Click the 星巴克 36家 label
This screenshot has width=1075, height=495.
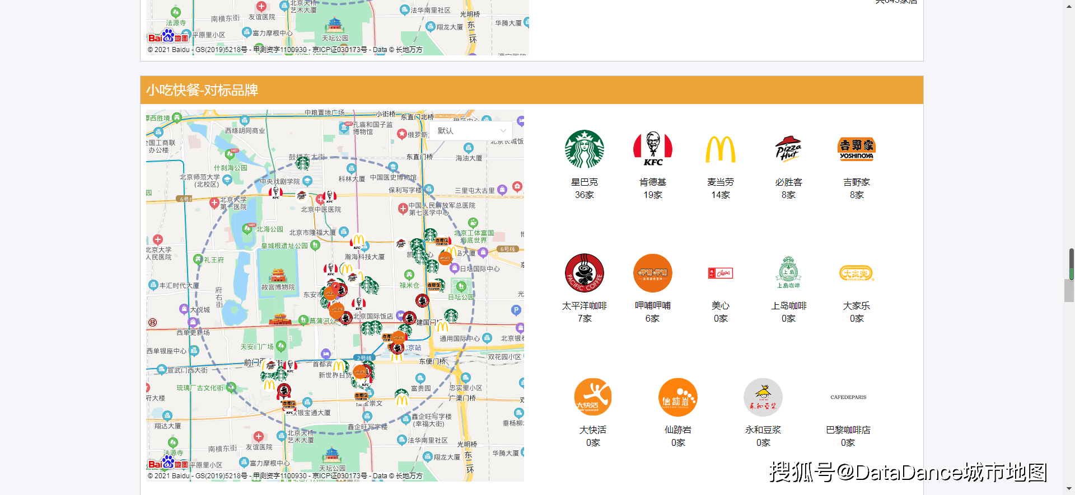pos(585,188)
